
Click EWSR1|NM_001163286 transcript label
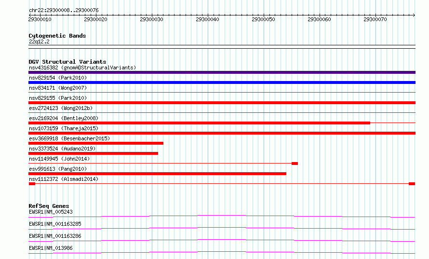coord(55,236)
